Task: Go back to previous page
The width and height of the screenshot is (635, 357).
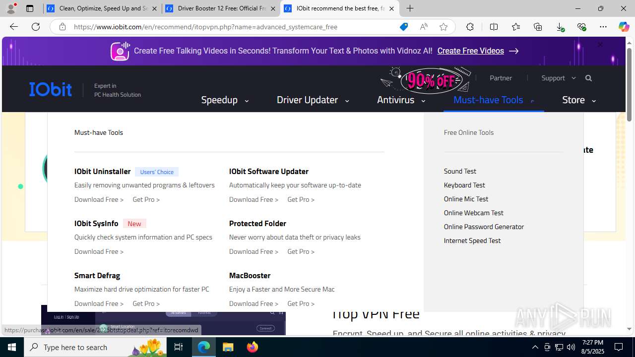Action: coord(14,27)
